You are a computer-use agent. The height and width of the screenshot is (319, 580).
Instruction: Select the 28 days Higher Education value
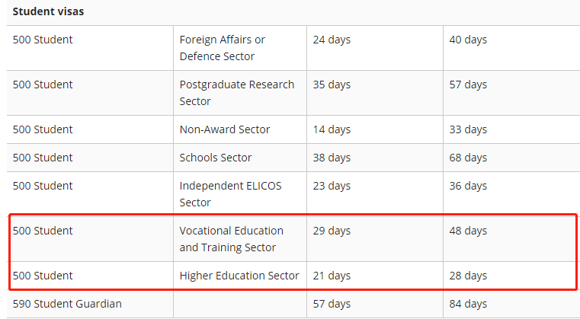pos(468,276)
